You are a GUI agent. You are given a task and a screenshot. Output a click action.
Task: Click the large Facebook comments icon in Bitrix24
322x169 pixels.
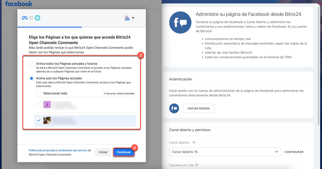180,22
